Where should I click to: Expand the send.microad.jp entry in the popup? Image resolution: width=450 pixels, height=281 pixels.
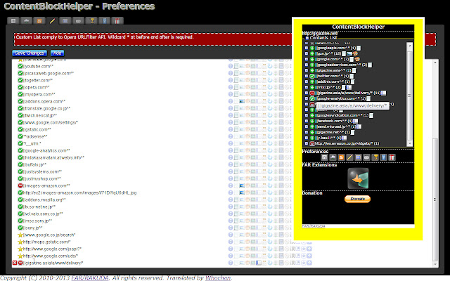[307, 126]
